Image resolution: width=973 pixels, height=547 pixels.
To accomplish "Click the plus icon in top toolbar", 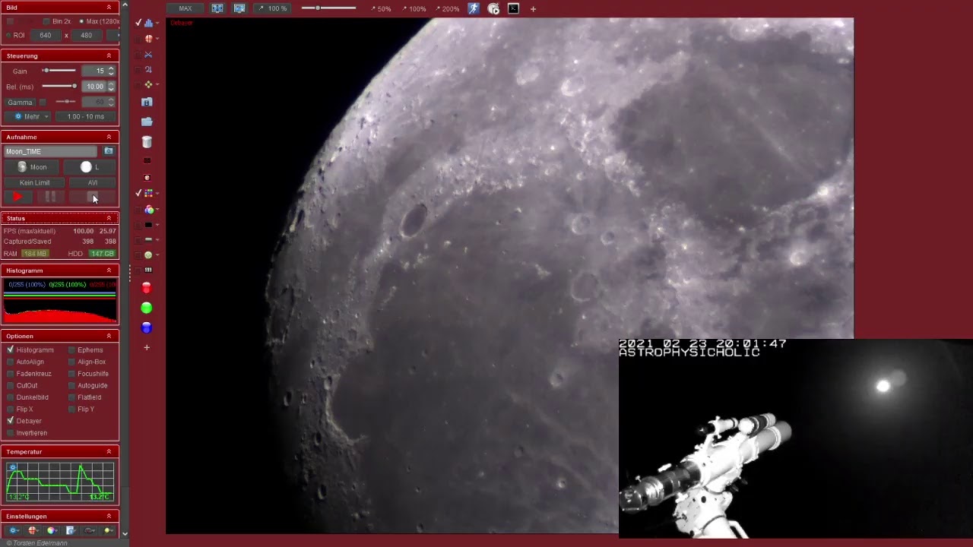I will (533, 9).
